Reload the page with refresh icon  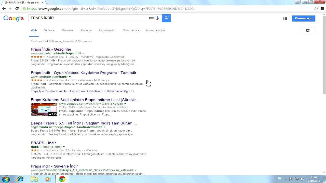coord(17,8)
